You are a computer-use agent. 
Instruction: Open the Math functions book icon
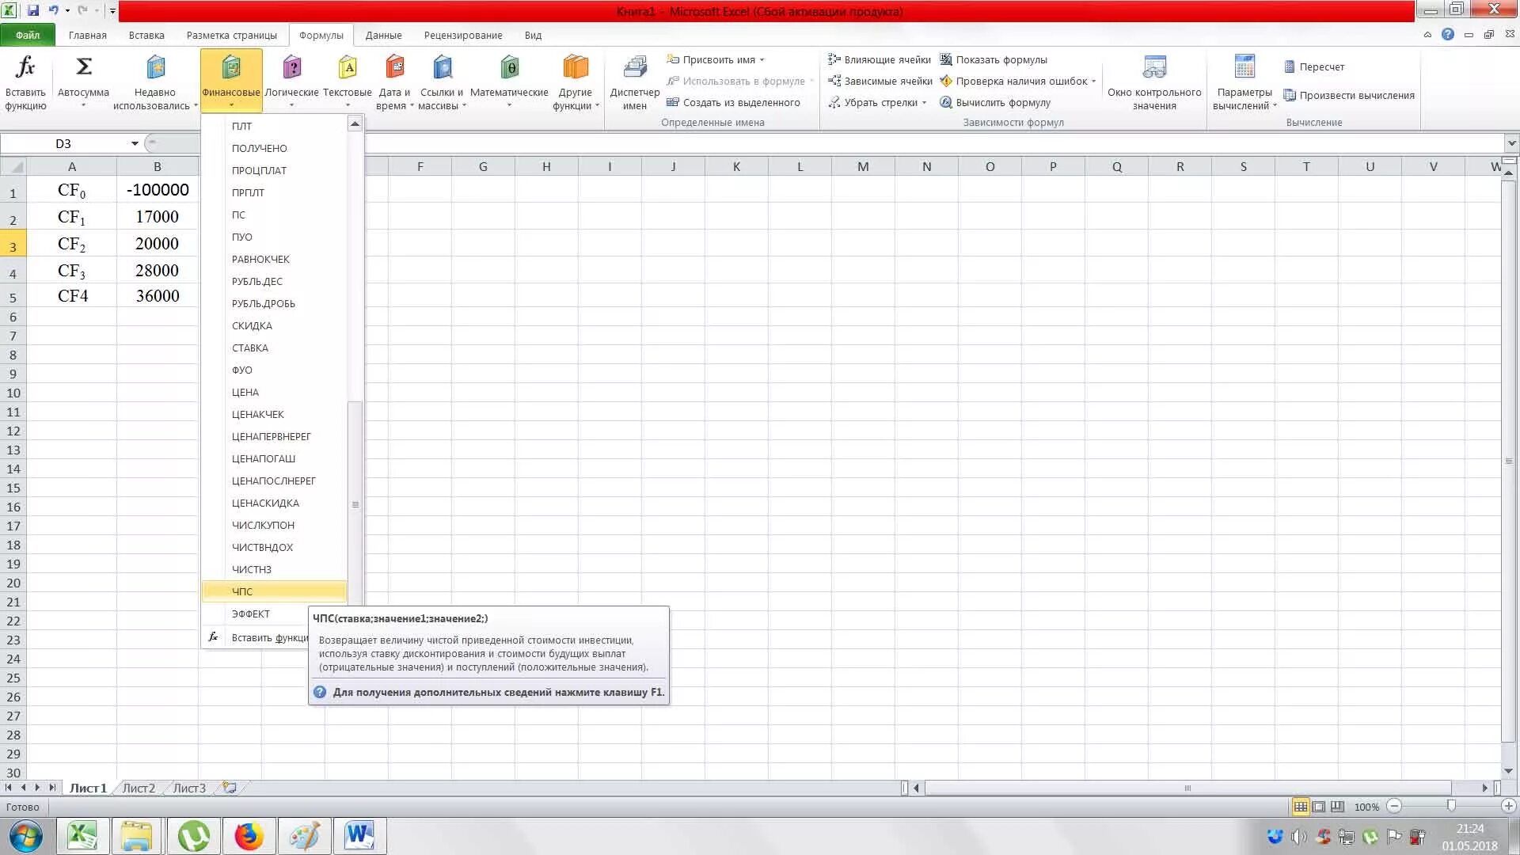(509, 67)
